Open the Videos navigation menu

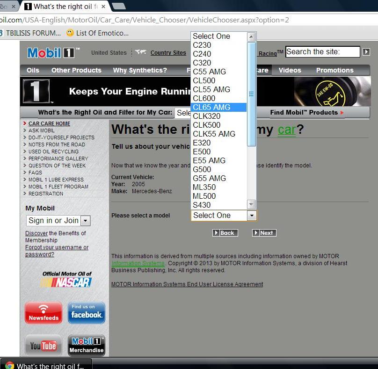(x=290, y=70)
